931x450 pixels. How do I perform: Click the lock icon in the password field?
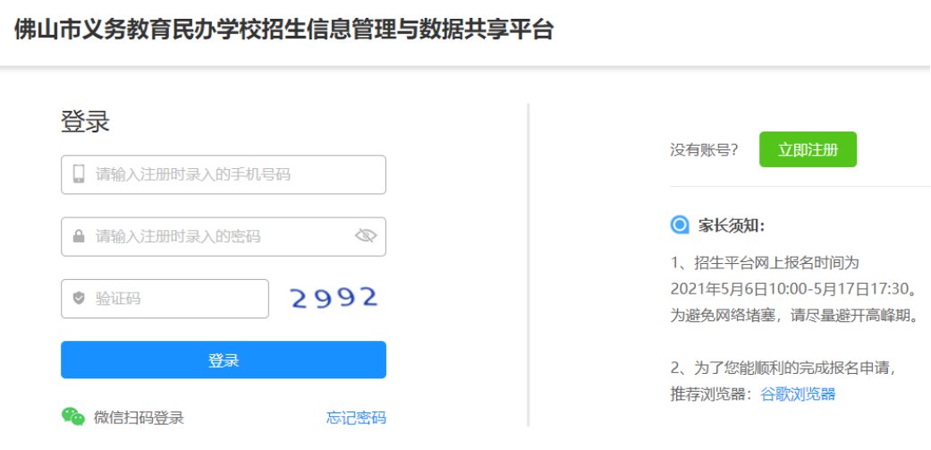79,237
